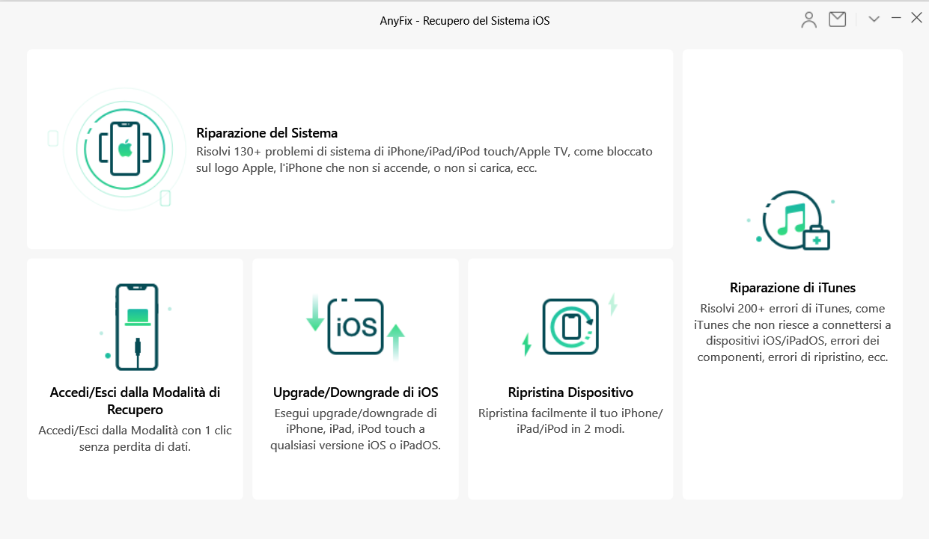Open Ripristina Dispositivo option
This screenshot has height=539, width=929.
pyautogui.click(x=570, y=392)
